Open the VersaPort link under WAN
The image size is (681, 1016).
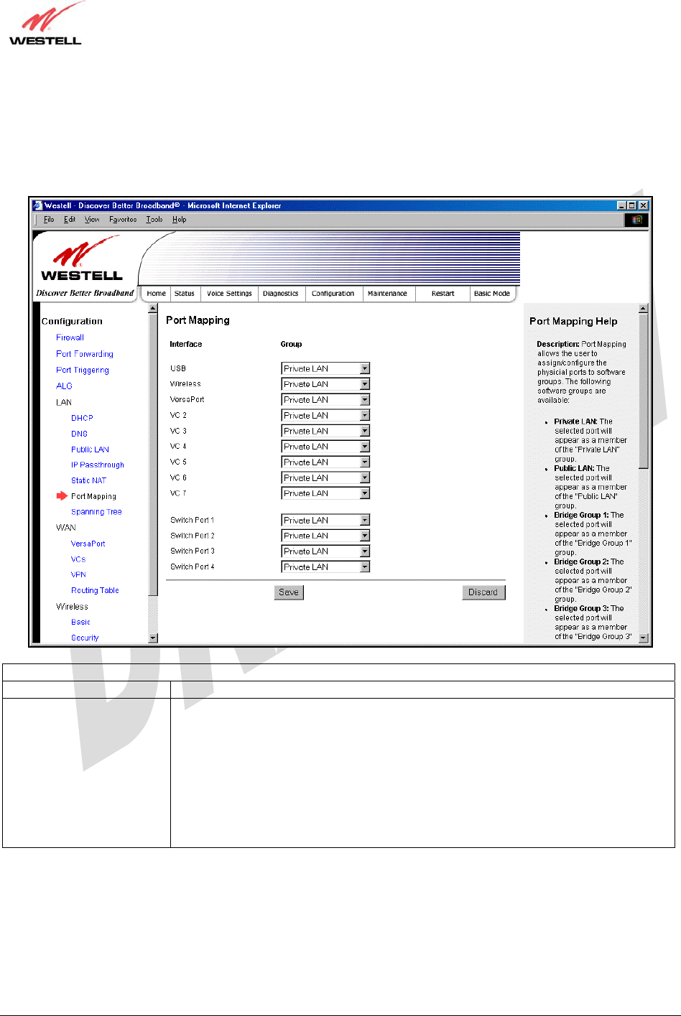tap(88, 544)
